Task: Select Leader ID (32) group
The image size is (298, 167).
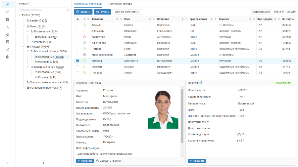Action: 37,21
